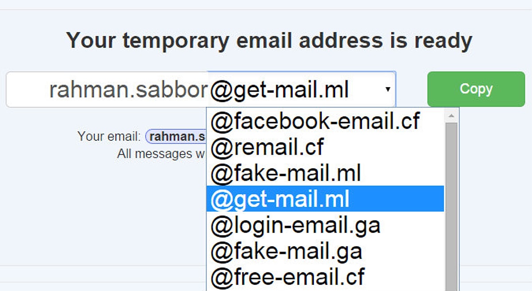
Task: Click the dropdown list's scroll-up arrow
Action: [x=451, y=116]
